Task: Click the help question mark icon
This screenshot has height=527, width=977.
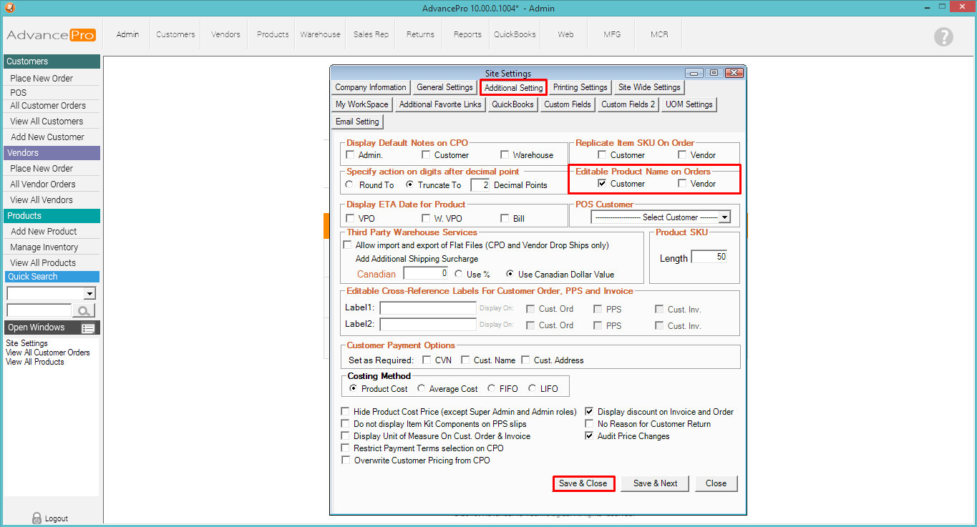Action: tap(943, 37)
